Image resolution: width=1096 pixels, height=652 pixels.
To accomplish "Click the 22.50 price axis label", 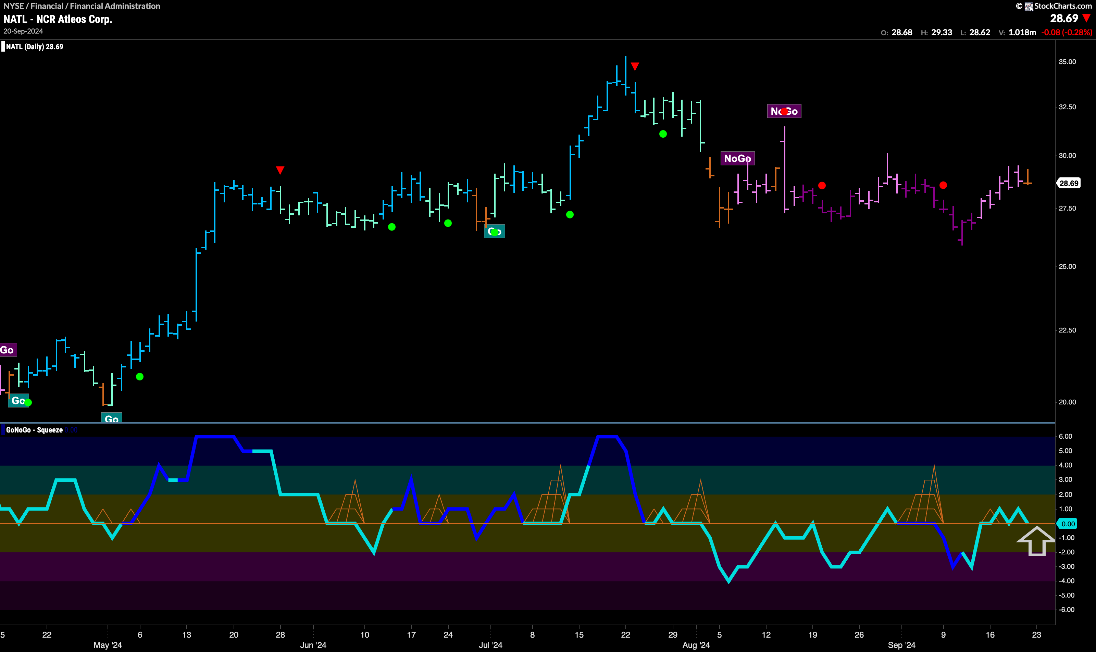I will pos(1067,330).
